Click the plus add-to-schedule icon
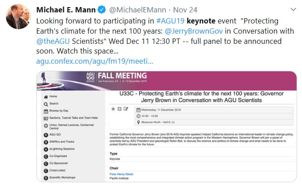This screenshot has height=188, width=302. click(x=120, y=108)
